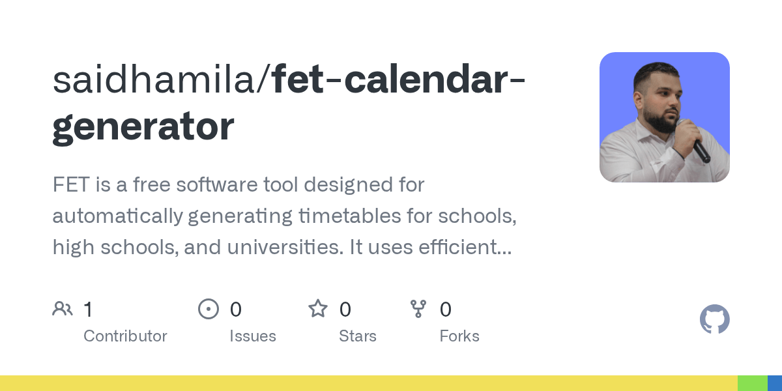The image size is (782, 391).
Task: Click the blue language bar segment
Action: [775, 383]
